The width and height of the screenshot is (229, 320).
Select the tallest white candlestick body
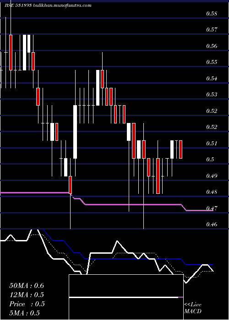click(75, 132)
